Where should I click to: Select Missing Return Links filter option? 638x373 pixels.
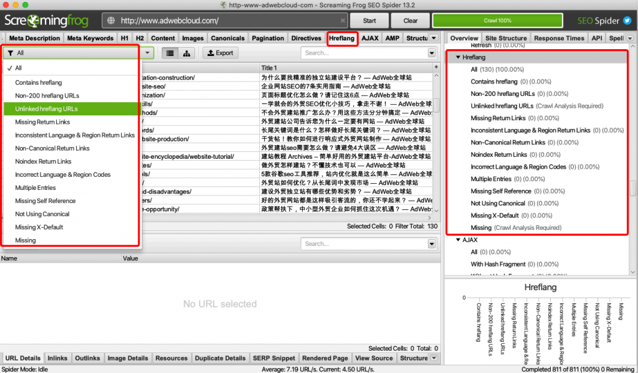pyautogui.click(x=71, y=122)
